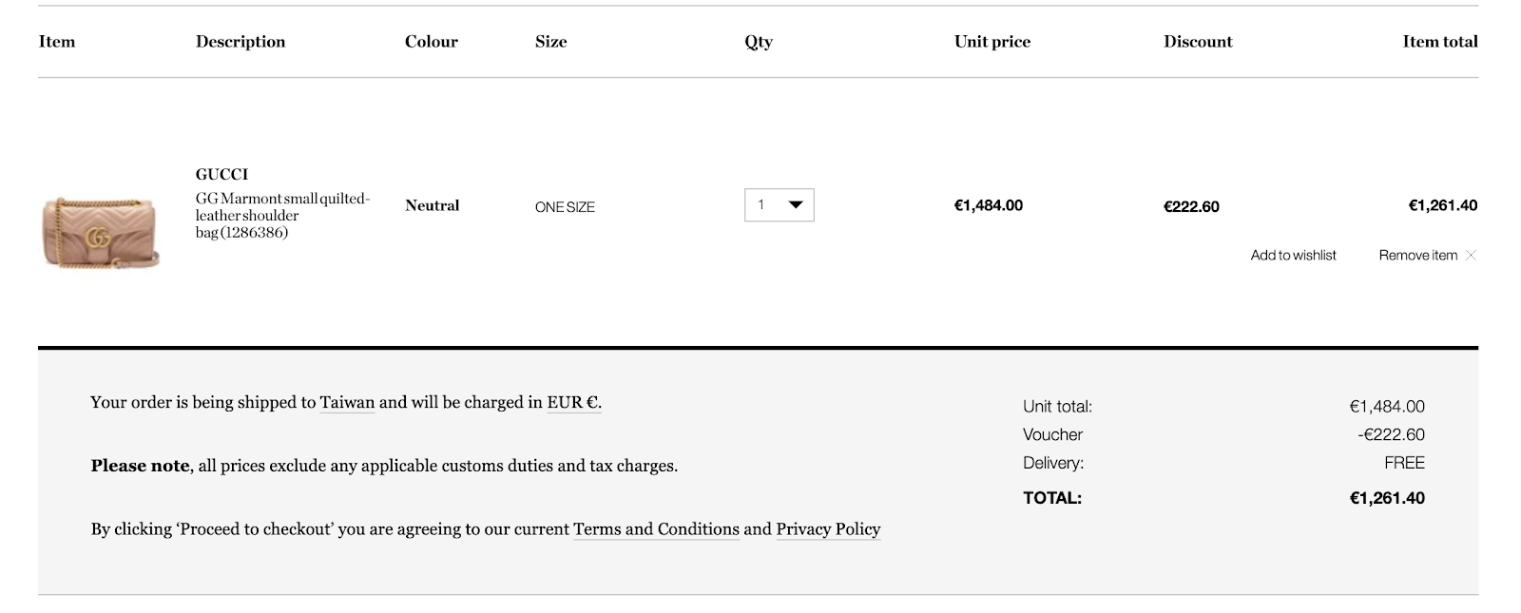This screenshot has width=1521, height=613.
Task: Open the Privacy Policy link
Action: tap(828, 529)
